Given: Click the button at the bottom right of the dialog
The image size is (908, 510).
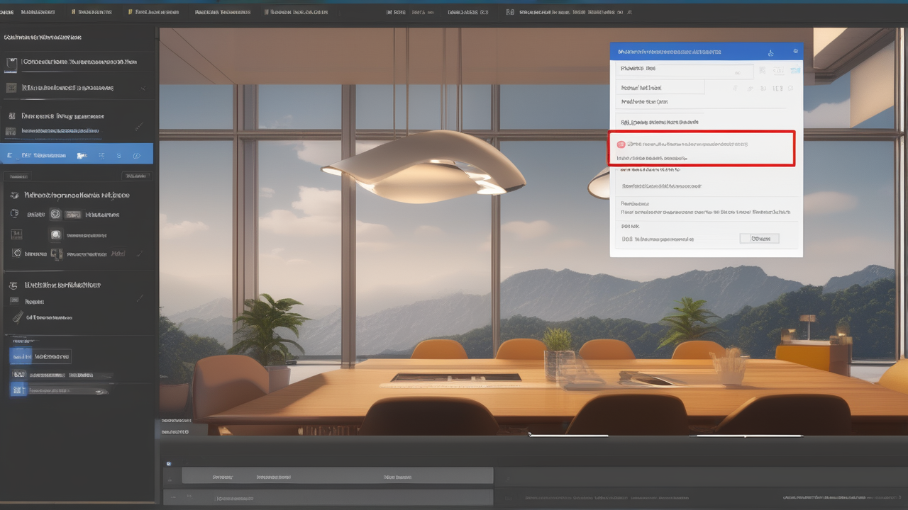Looking at the screenshot, I should [x=759, y=239].
